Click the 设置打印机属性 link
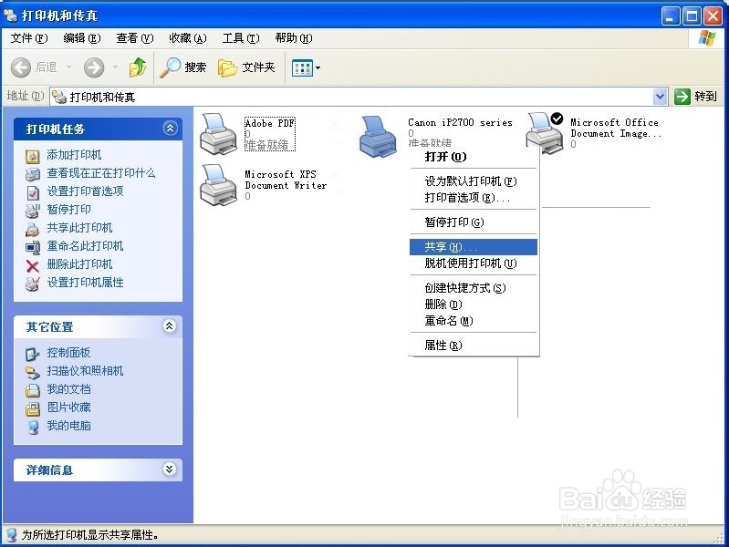 85,282
